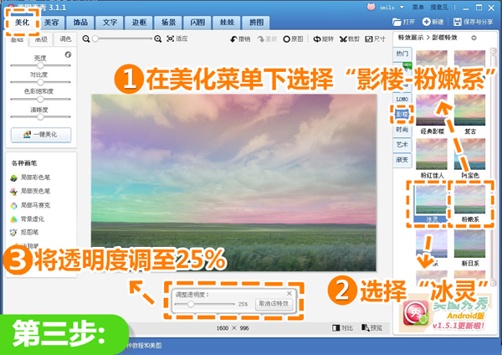Open the 热门 effects category
The width and height of the screenshot is (502, 355).
pyautogui.click(x=402, y=54)
